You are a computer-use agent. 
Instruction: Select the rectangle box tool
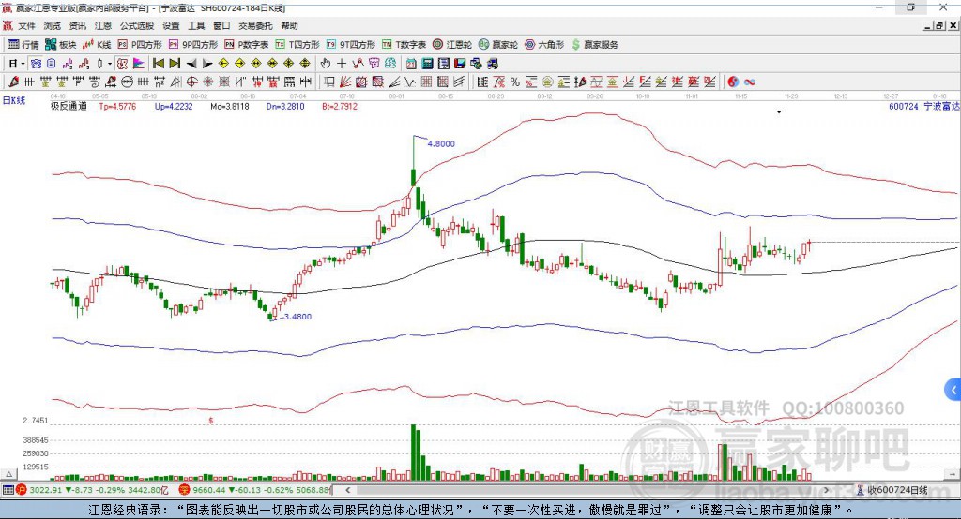[328, 82]
